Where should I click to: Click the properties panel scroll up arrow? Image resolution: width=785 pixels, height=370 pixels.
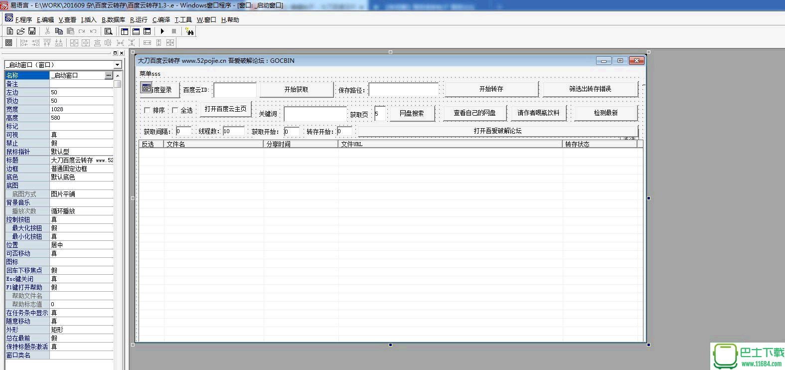118,76
